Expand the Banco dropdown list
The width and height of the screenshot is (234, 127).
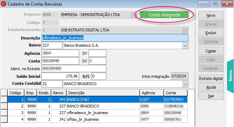(x=185, y=46)
